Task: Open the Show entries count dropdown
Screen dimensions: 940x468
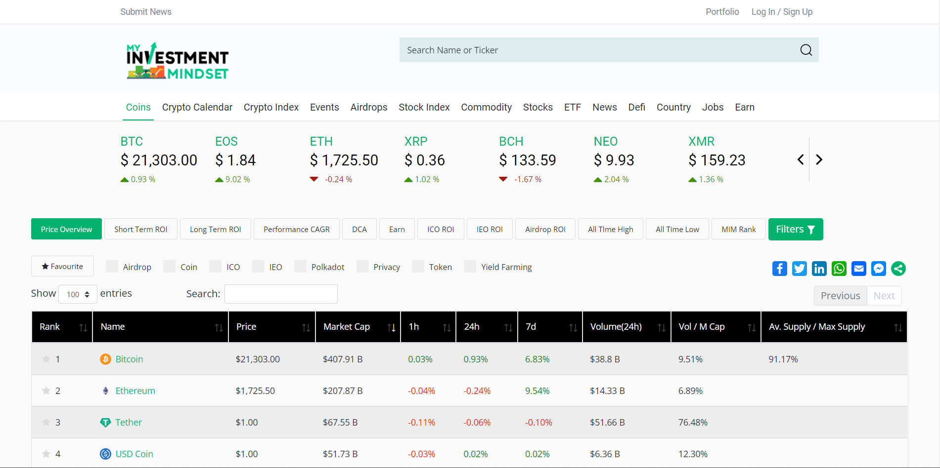Action: pyautogui.click(x=78, y=294)
